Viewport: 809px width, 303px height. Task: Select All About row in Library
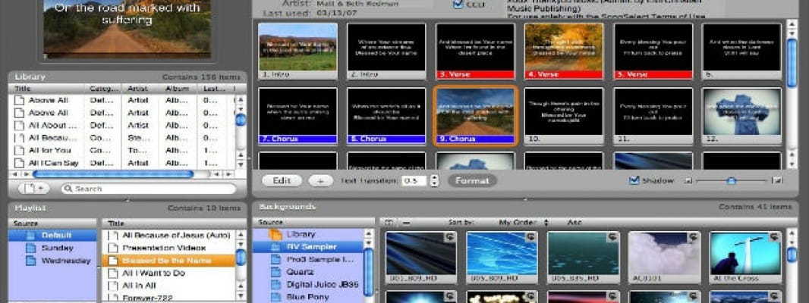tap(121, 125)
